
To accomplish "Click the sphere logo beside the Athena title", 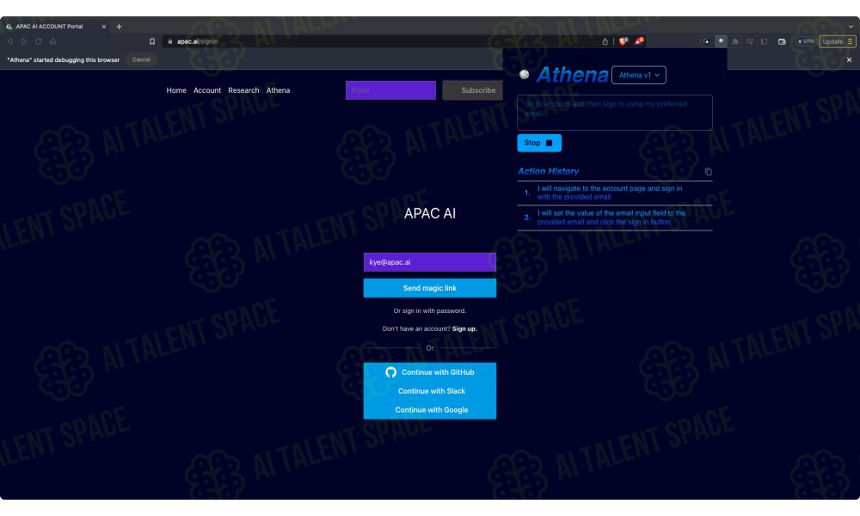I will click(x=525, y=75).
